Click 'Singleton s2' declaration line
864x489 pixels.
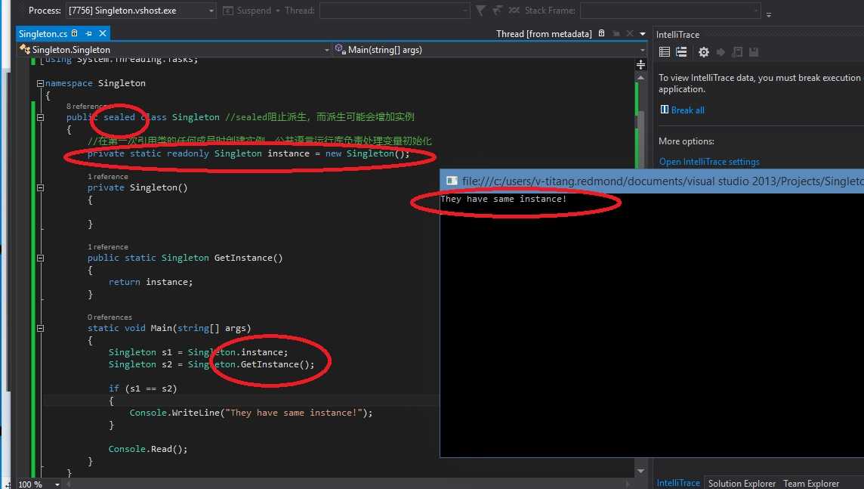211,364
